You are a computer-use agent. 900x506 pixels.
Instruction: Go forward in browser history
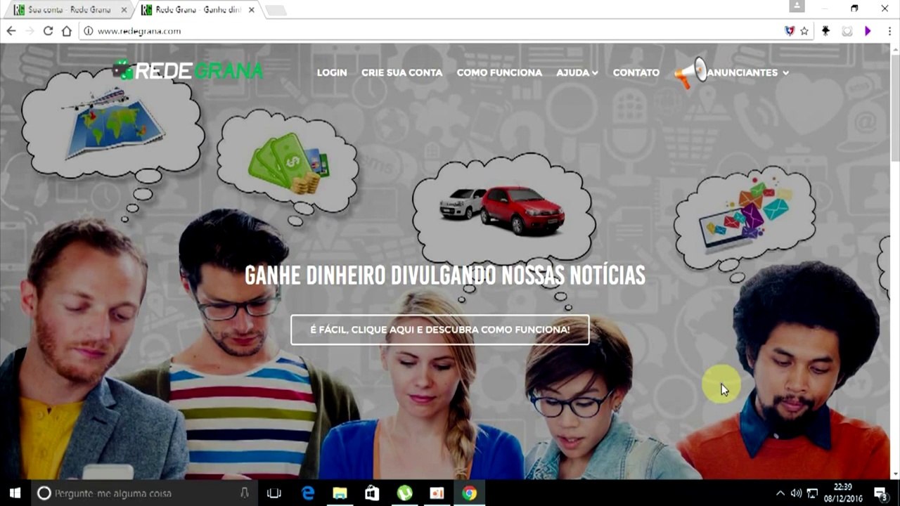[x=30, y=31]
